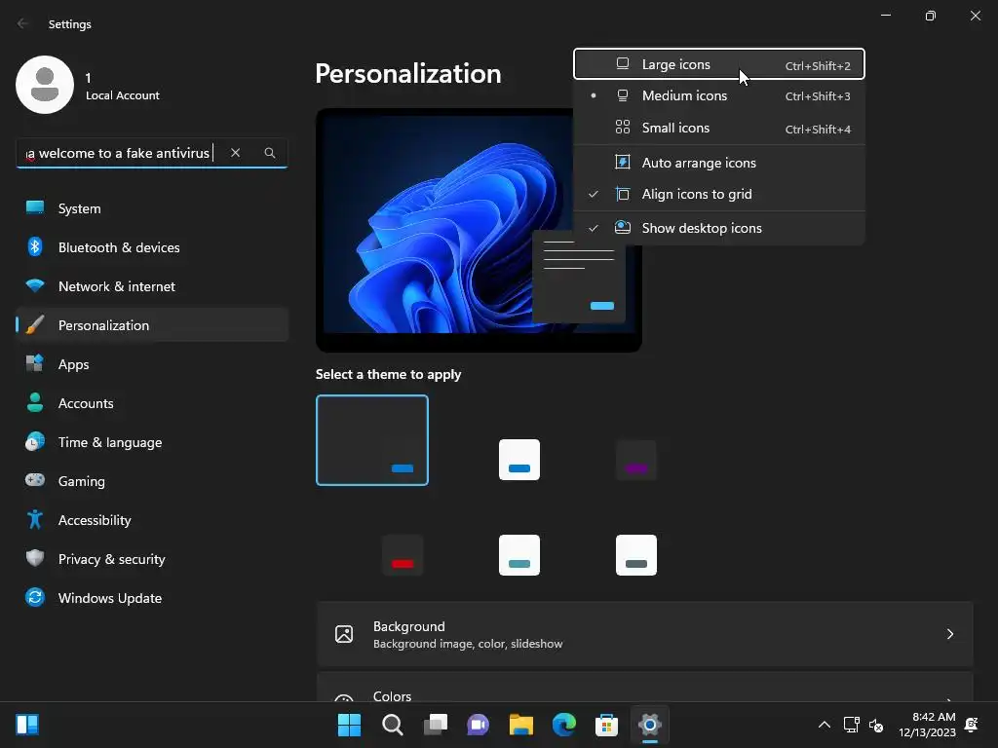Image resolution: width=998 pixels, height=748 pixels.
Task: Switch desktop to Small icons
Action: (718, 128)
